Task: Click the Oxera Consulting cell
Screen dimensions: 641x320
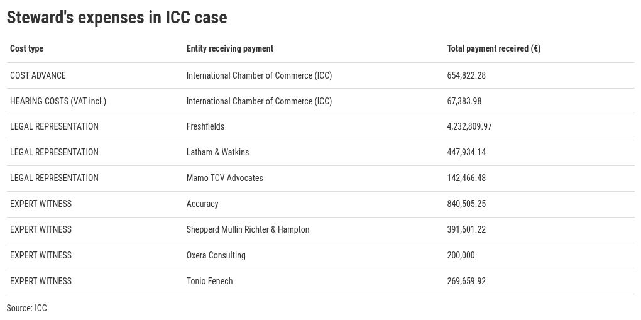Action: click(x=216, y=255)
